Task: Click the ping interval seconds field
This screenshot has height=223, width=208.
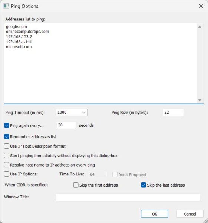Action: 66,125
